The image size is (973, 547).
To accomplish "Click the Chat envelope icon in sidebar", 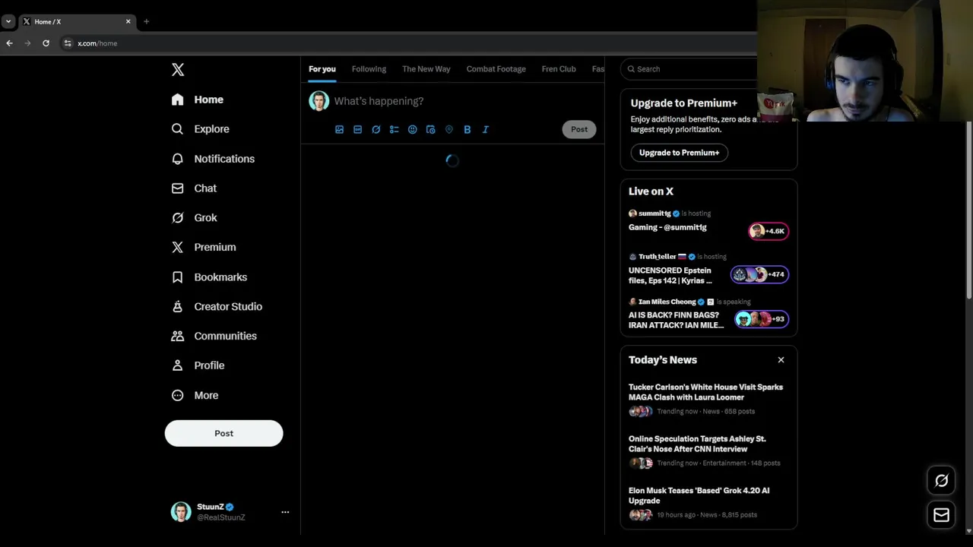I will pyautogui.click(x=177, y=188).
